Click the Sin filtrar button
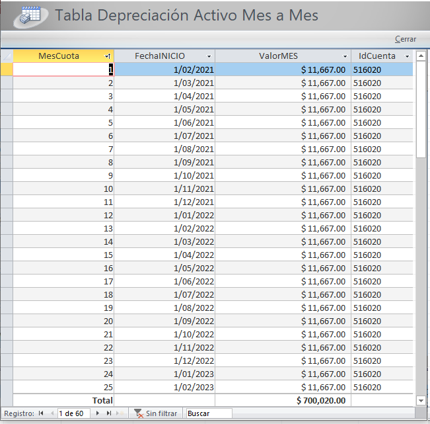The width and height of the screenshot is (430, 424). pos(161,413)
